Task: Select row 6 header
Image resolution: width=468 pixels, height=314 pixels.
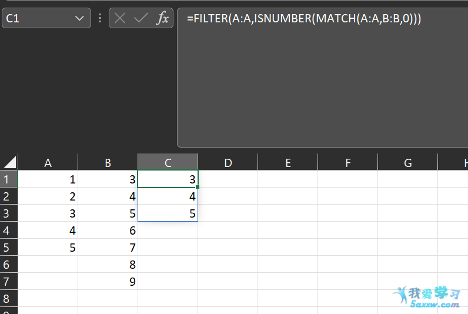Action: click(9, 264)
